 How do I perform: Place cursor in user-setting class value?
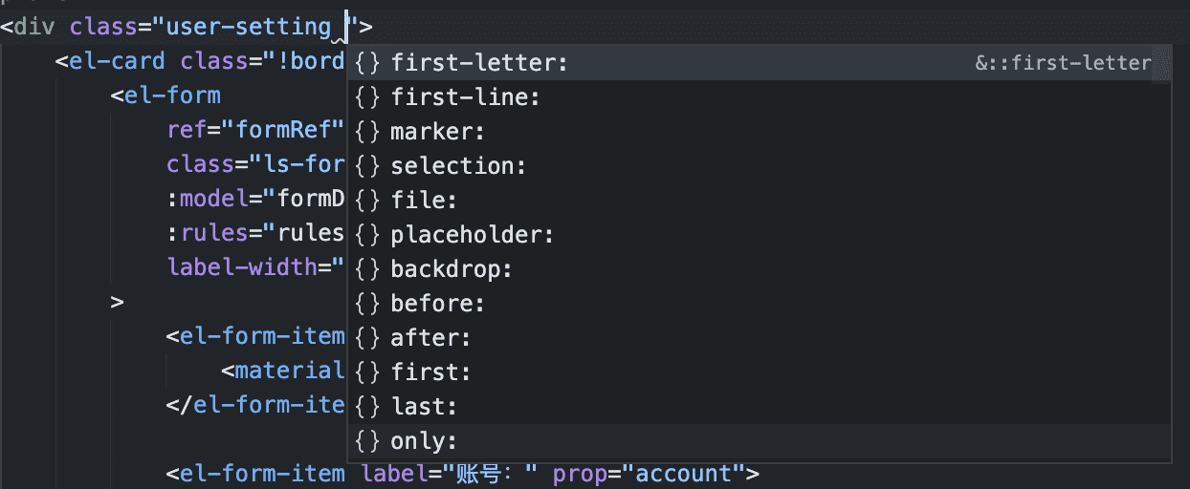coord(254,27)
